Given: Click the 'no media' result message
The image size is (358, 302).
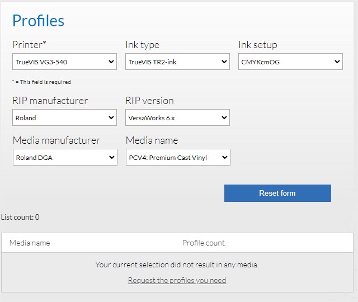Looking at the screenshot, I should point(177,265).
